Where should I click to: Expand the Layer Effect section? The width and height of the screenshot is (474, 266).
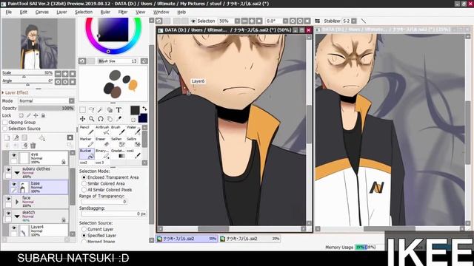coord(3,92)
